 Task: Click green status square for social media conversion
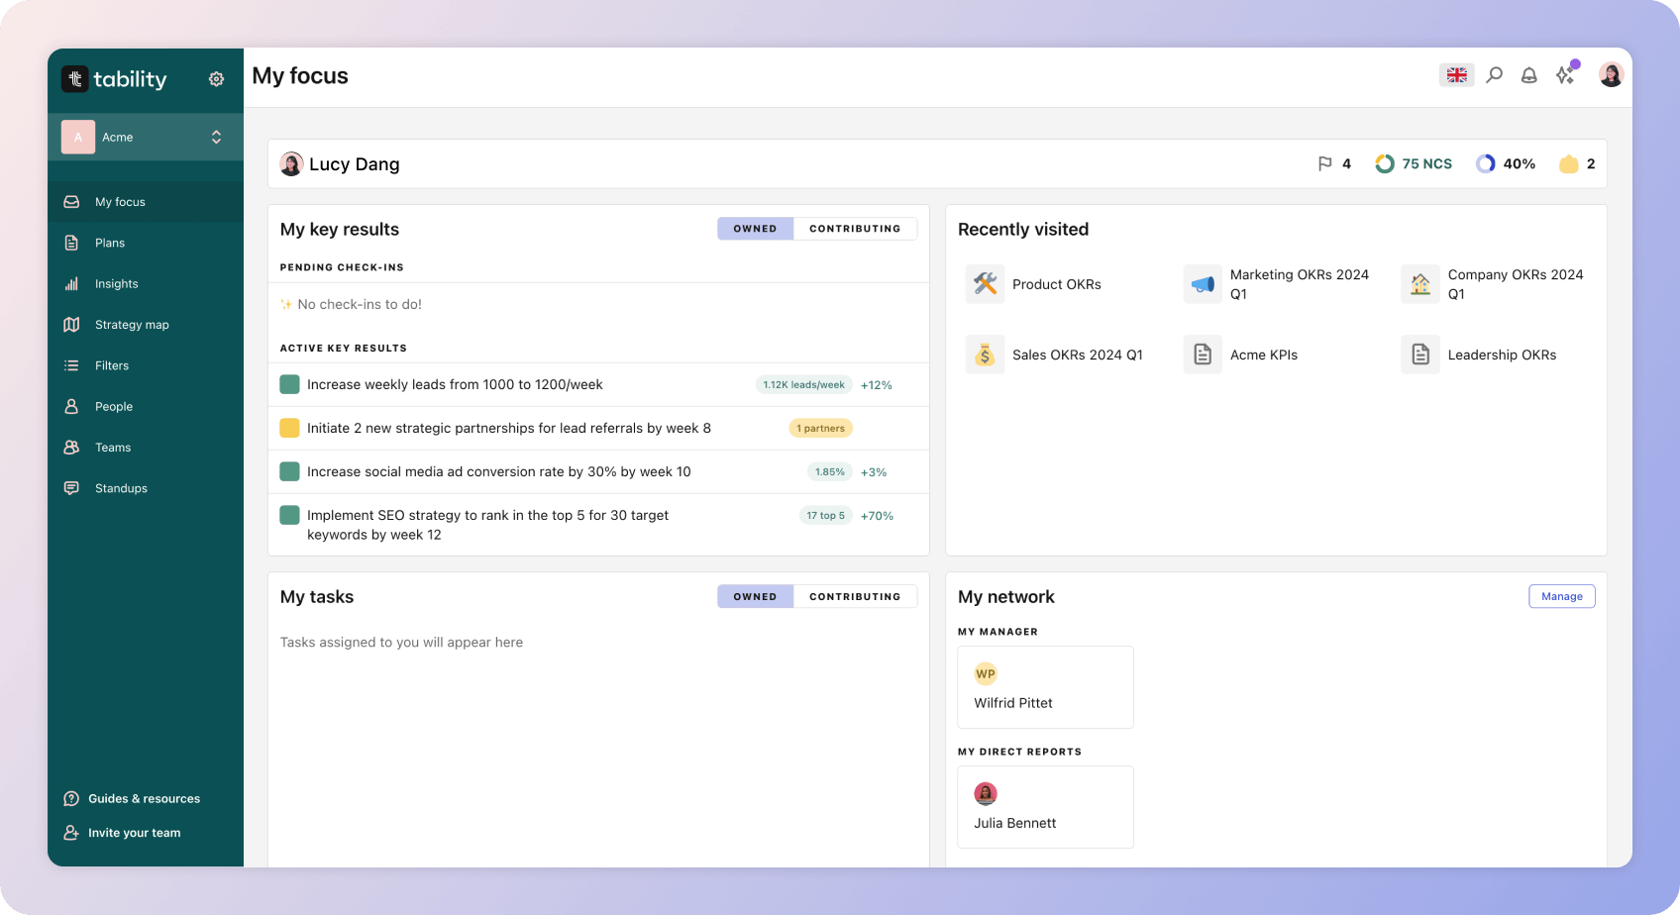tap(290, 471)
